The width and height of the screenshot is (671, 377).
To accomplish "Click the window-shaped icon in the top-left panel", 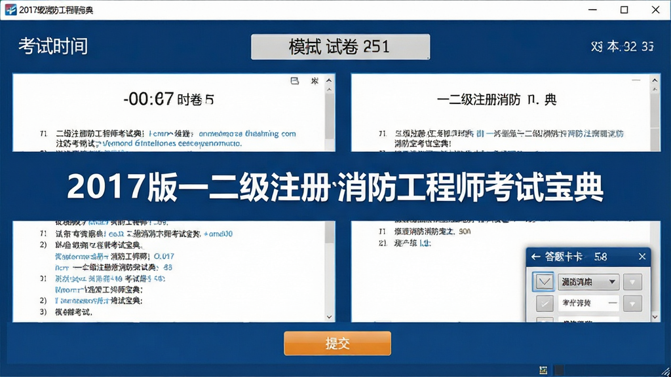I will click(294, 81).
